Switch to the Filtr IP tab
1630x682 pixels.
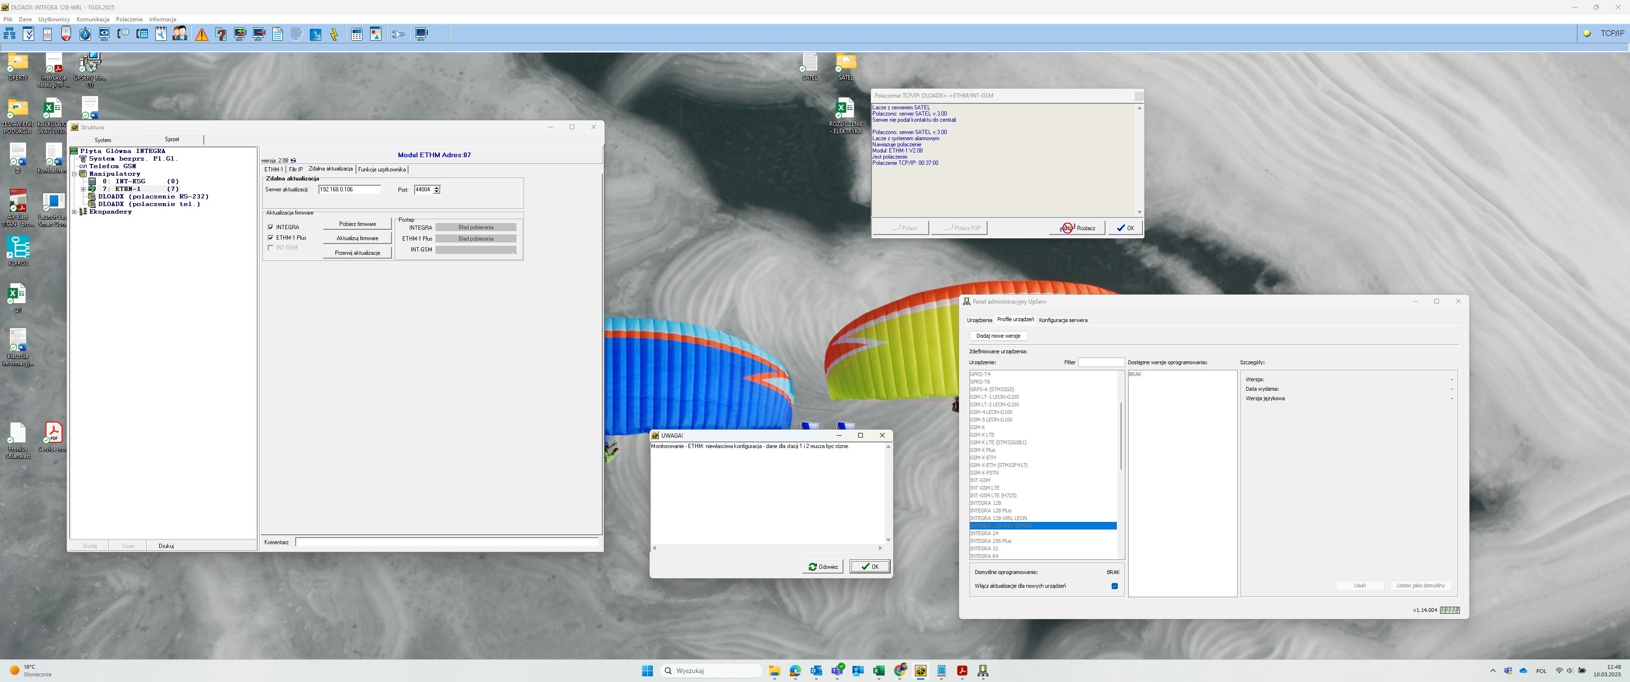coord(296,170)
